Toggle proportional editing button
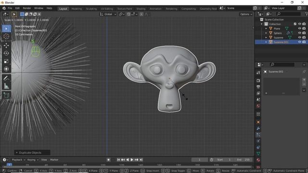Image resolution: width=308 pixels, height=173 pixels. (141, 14)
